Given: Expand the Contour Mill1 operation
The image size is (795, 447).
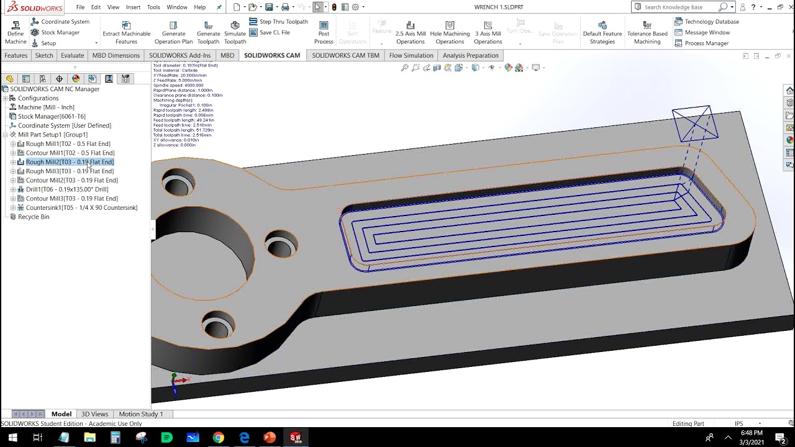Looking at the screenshot, I should point(13,153).
